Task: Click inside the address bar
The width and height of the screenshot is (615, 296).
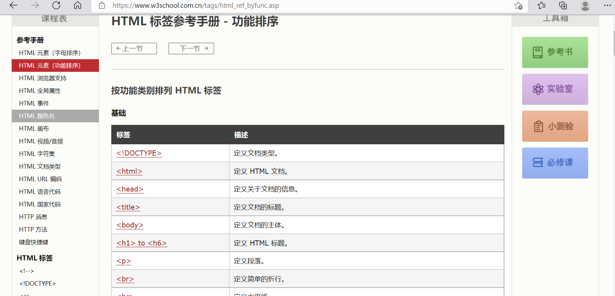Action: click(x=226, y=5)
